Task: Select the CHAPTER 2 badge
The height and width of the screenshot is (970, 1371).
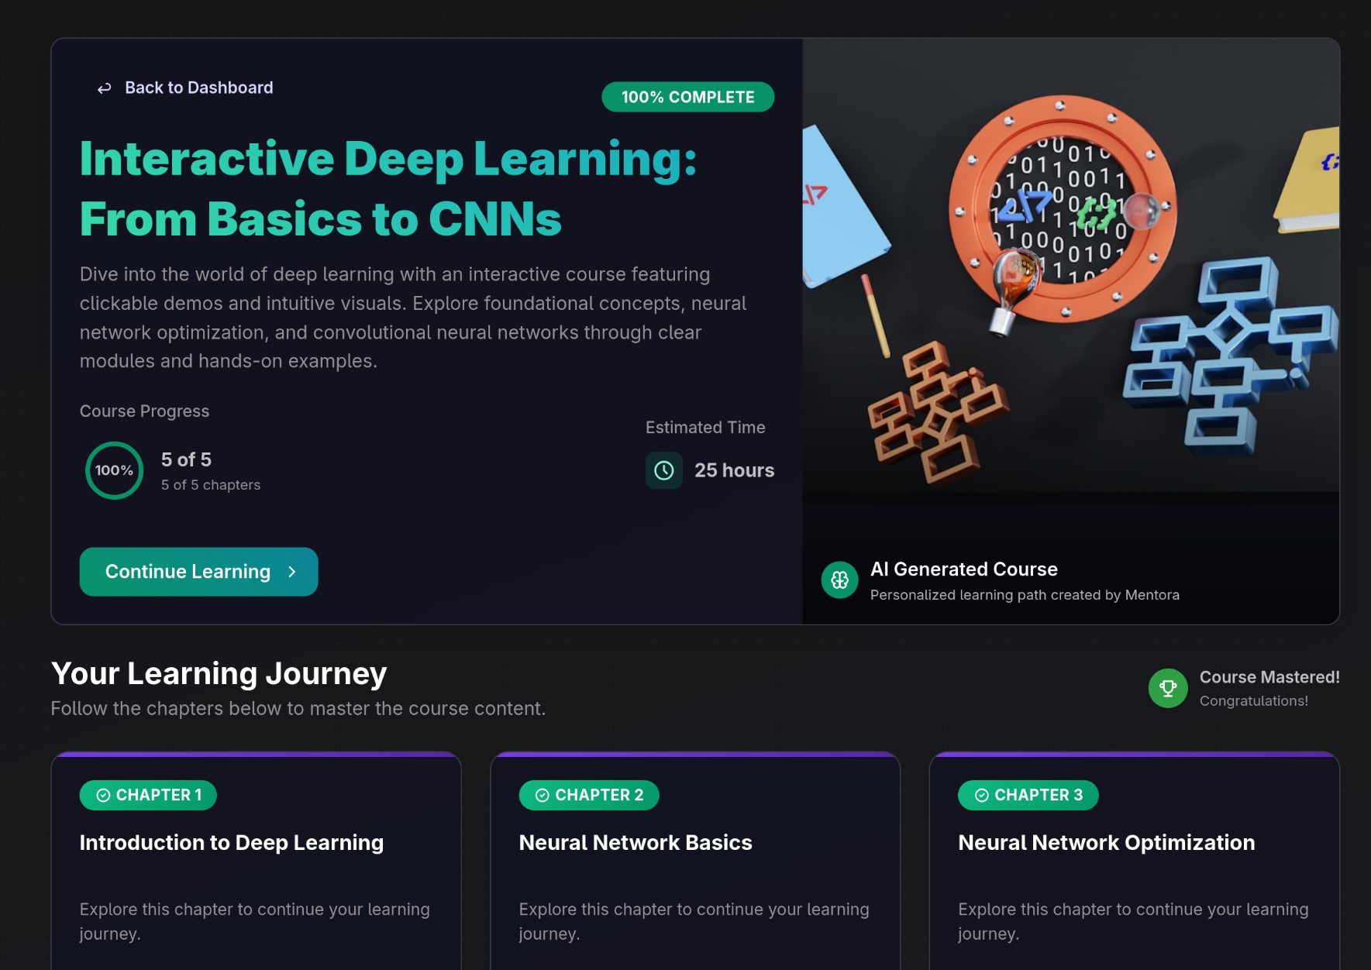Action: pyautogui.click(x=589, y=796)
